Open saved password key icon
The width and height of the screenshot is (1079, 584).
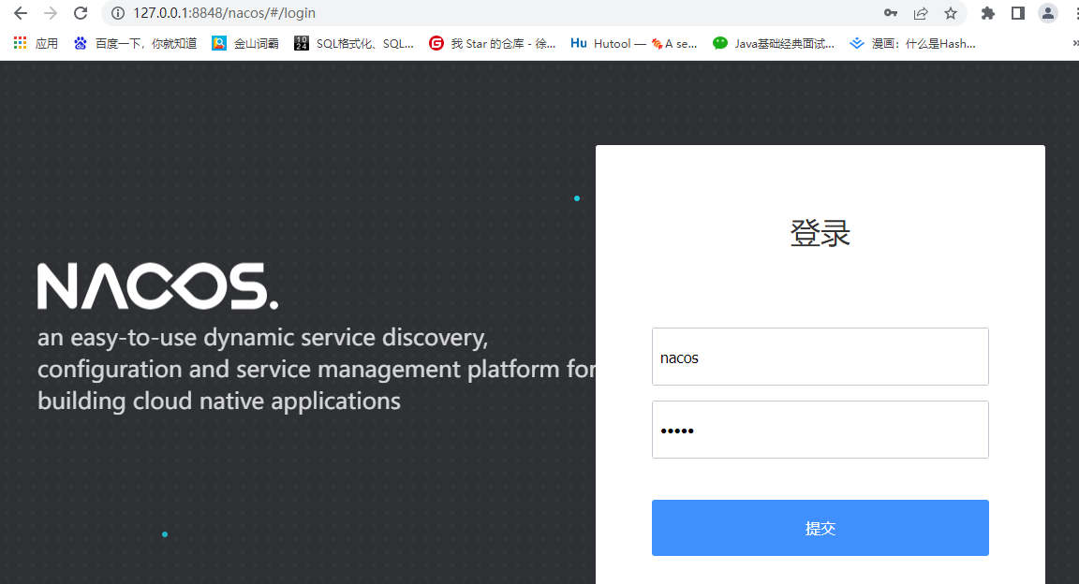[x=891, y=13]
